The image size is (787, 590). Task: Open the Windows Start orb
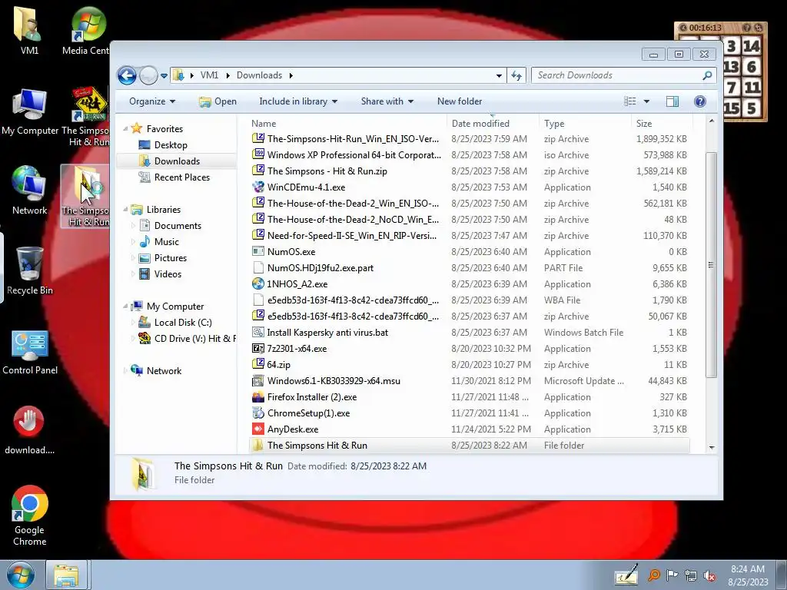[x=21, y=575]
